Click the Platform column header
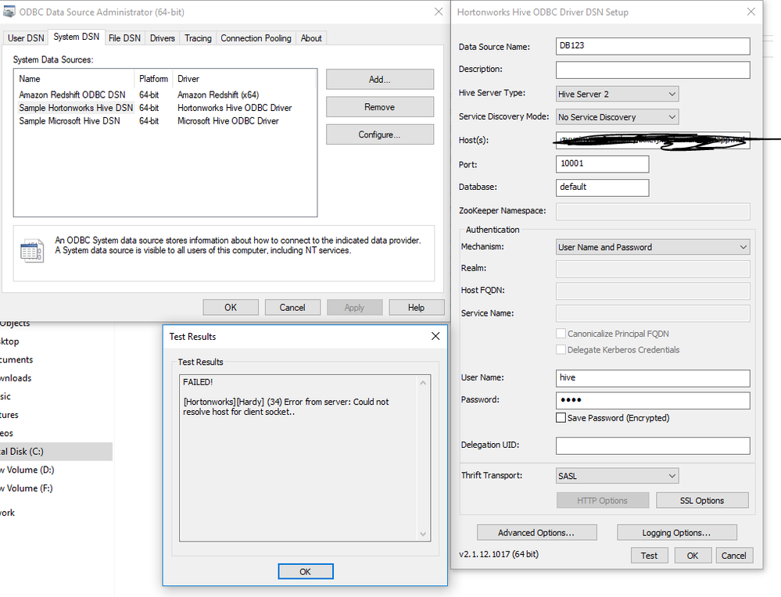781x597 pixels. click(x=153, y=79)
